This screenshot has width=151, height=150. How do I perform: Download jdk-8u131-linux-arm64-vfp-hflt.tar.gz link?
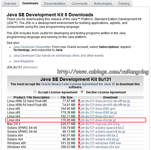point(105,105)
